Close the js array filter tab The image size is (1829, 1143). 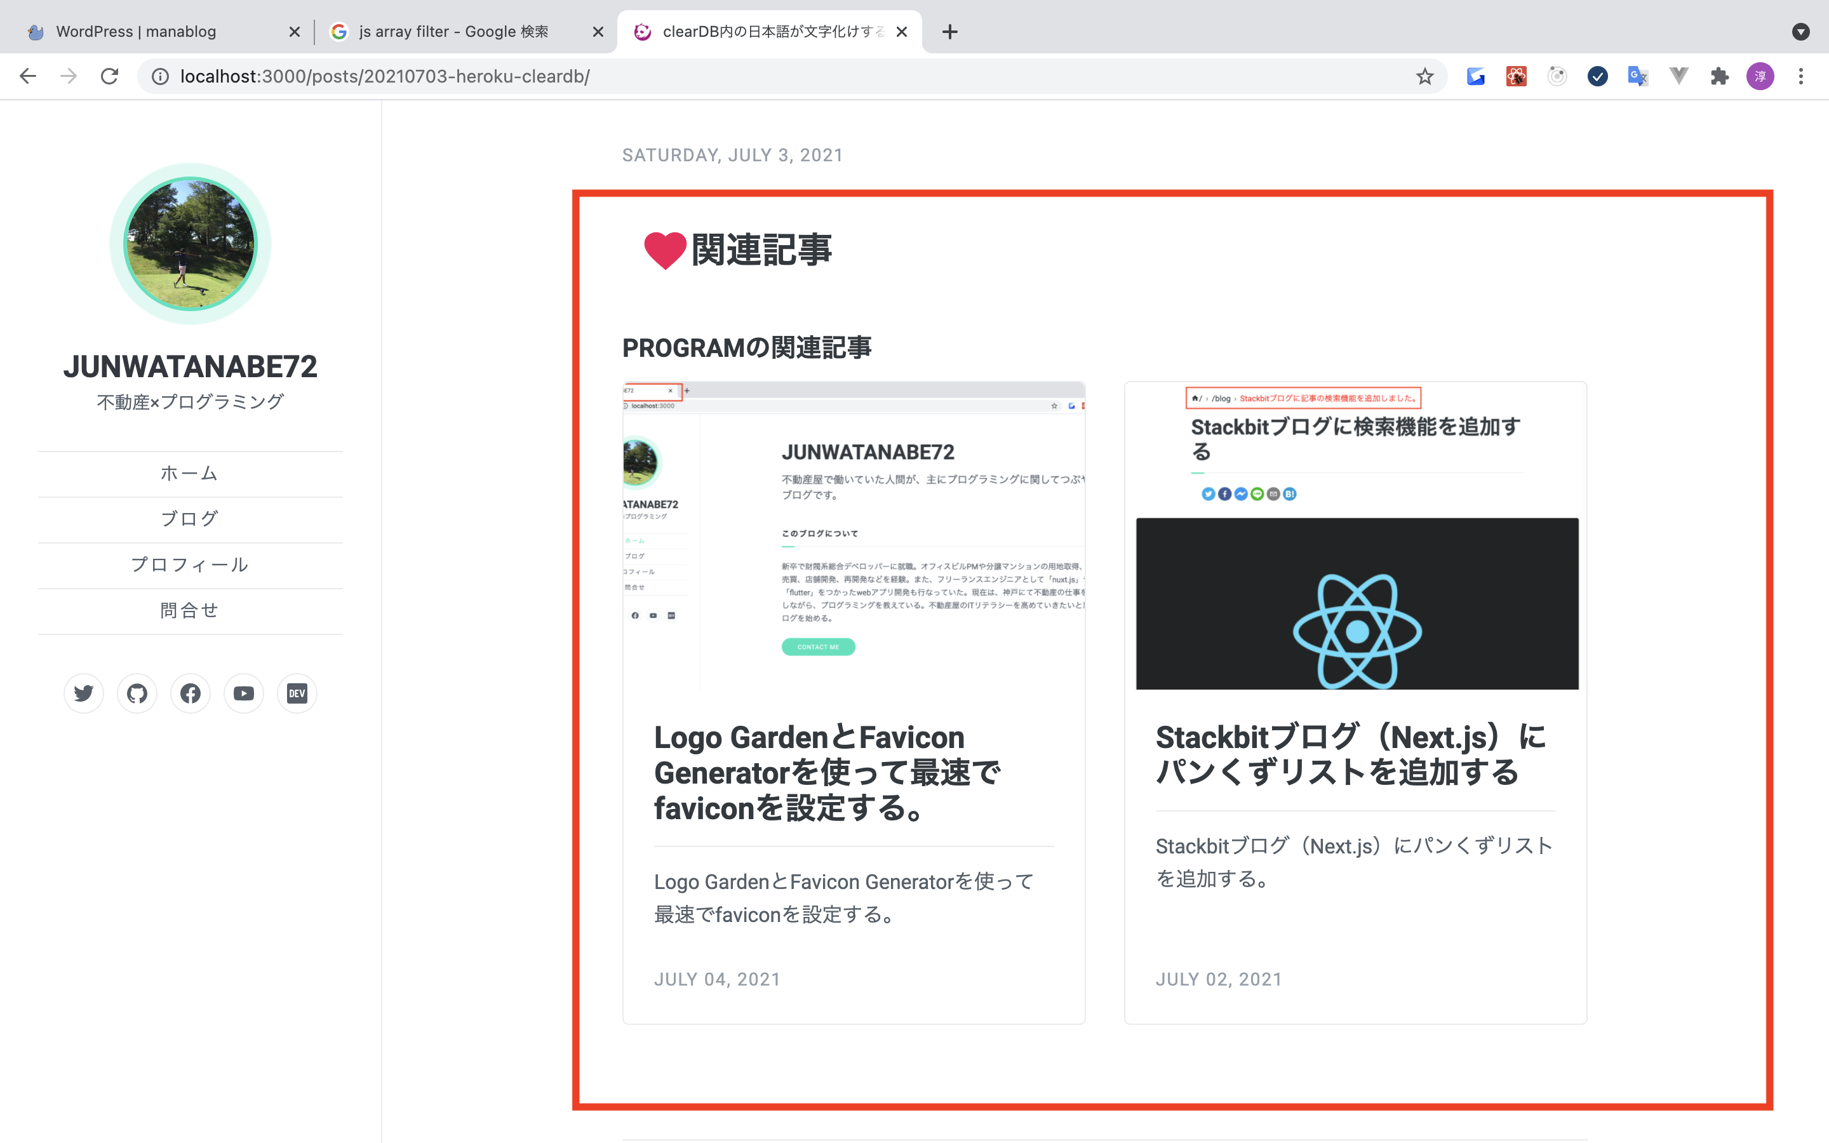click(598, 32)
